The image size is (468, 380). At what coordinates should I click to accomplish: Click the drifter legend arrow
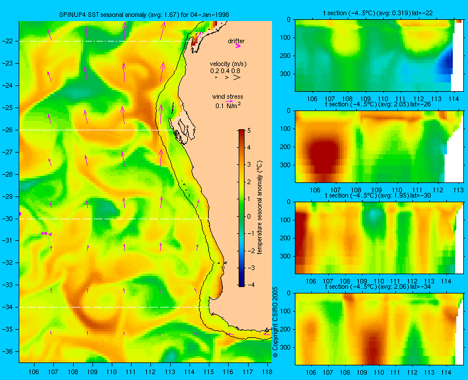238,46
